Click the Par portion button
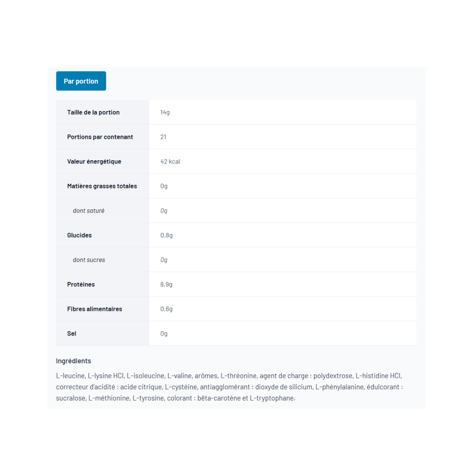The height and width of the screenshot is (476, 476). tap(81, 81)
